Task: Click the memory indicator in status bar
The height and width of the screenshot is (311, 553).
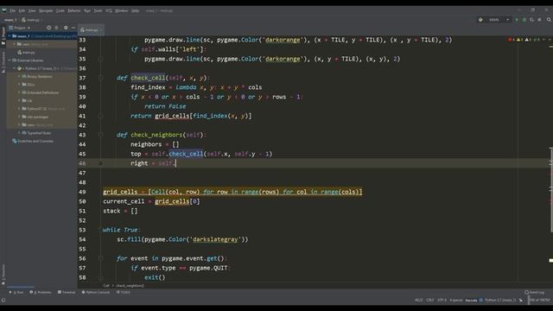Action: [x=539, y=300]
